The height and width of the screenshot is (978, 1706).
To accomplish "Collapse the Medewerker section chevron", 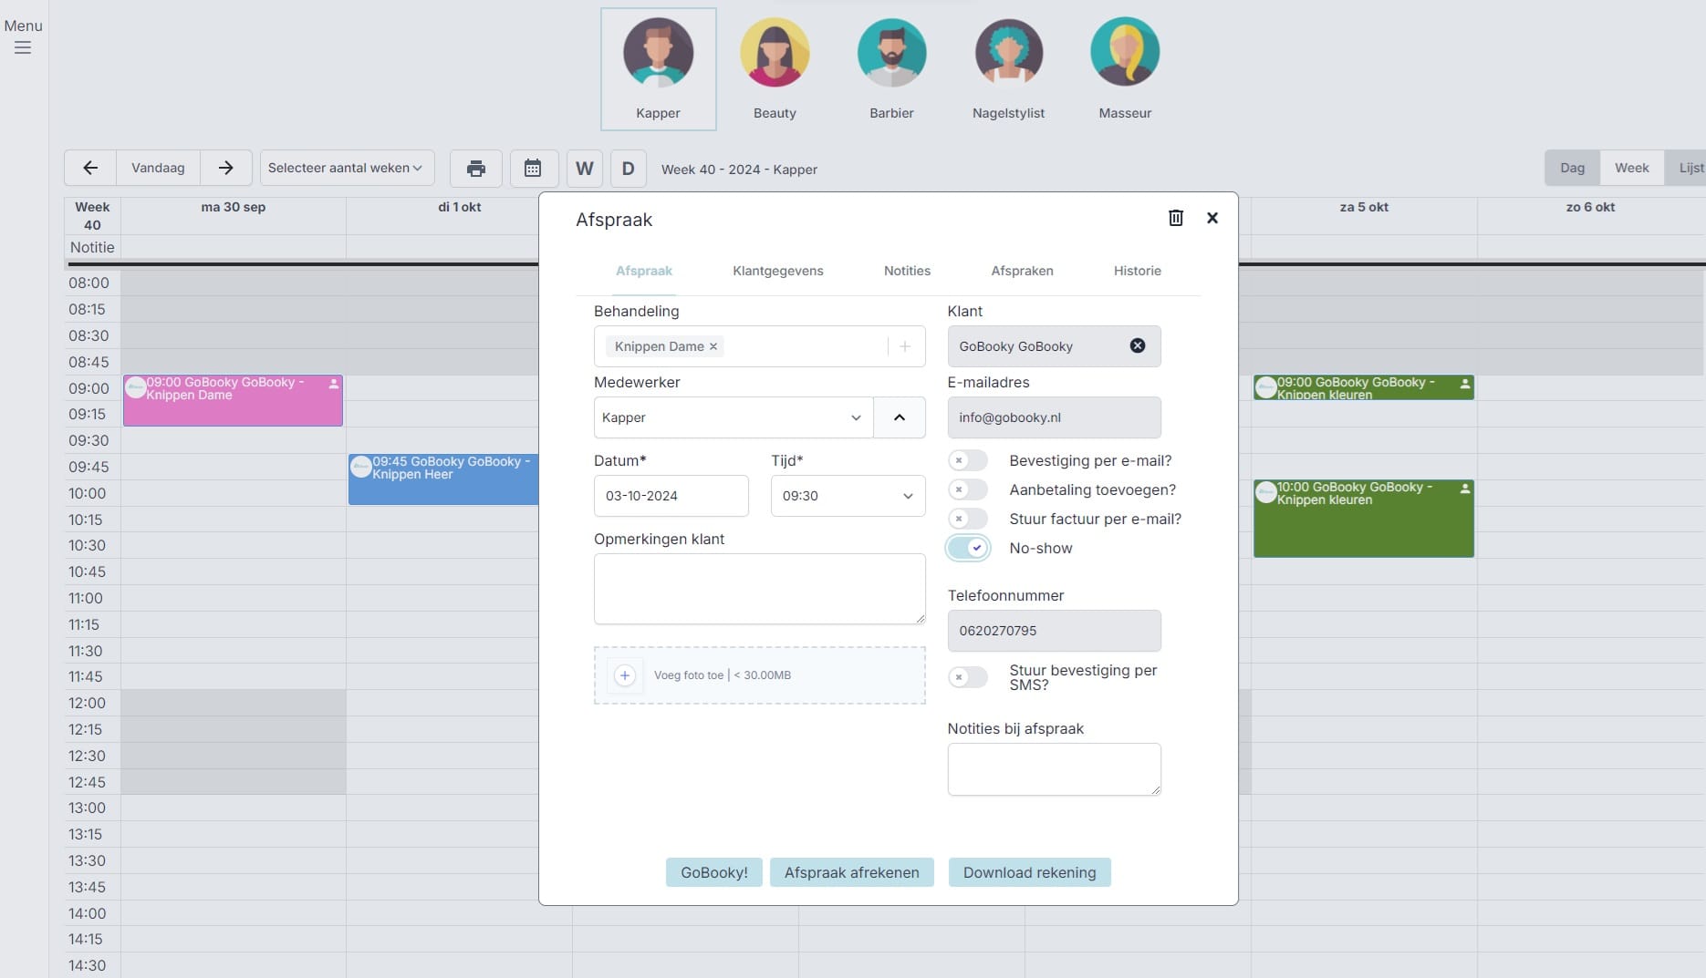I will (900, 417).
